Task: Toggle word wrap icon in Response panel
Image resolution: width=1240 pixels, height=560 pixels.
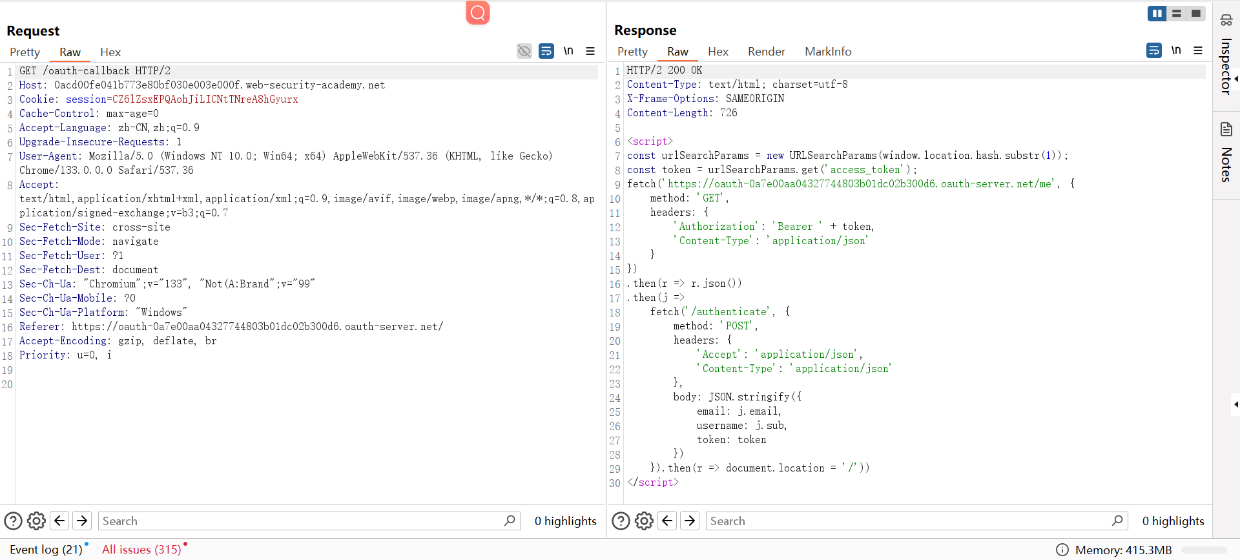Action: (x=1154, y=50)
